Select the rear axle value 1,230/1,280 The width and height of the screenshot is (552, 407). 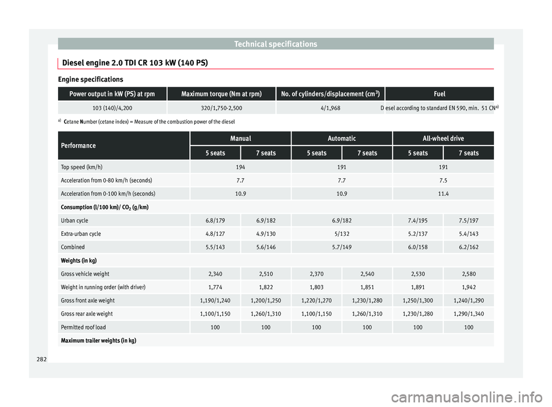418,314
